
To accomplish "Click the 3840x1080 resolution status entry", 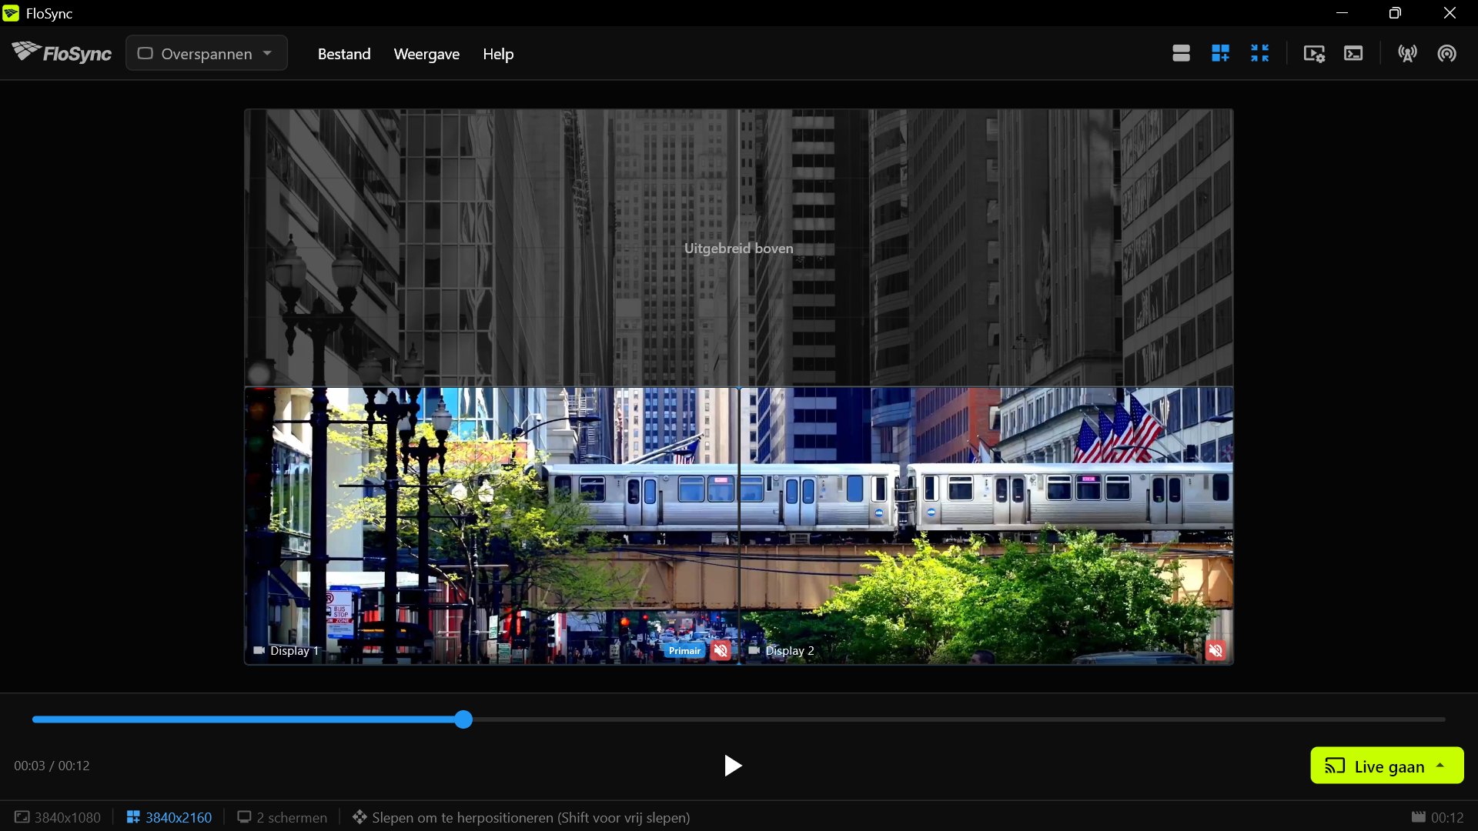I will (x=58, y=817).
